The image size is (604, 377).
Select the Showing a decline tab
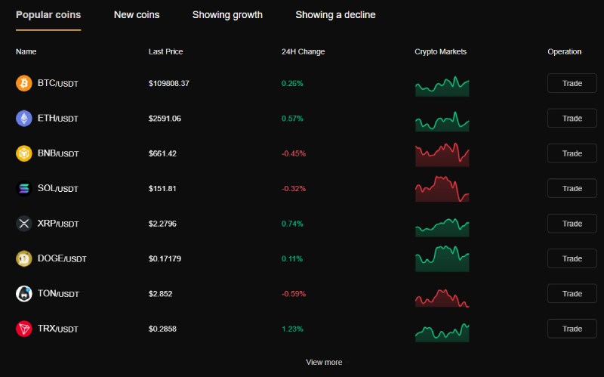coord(335,14)
